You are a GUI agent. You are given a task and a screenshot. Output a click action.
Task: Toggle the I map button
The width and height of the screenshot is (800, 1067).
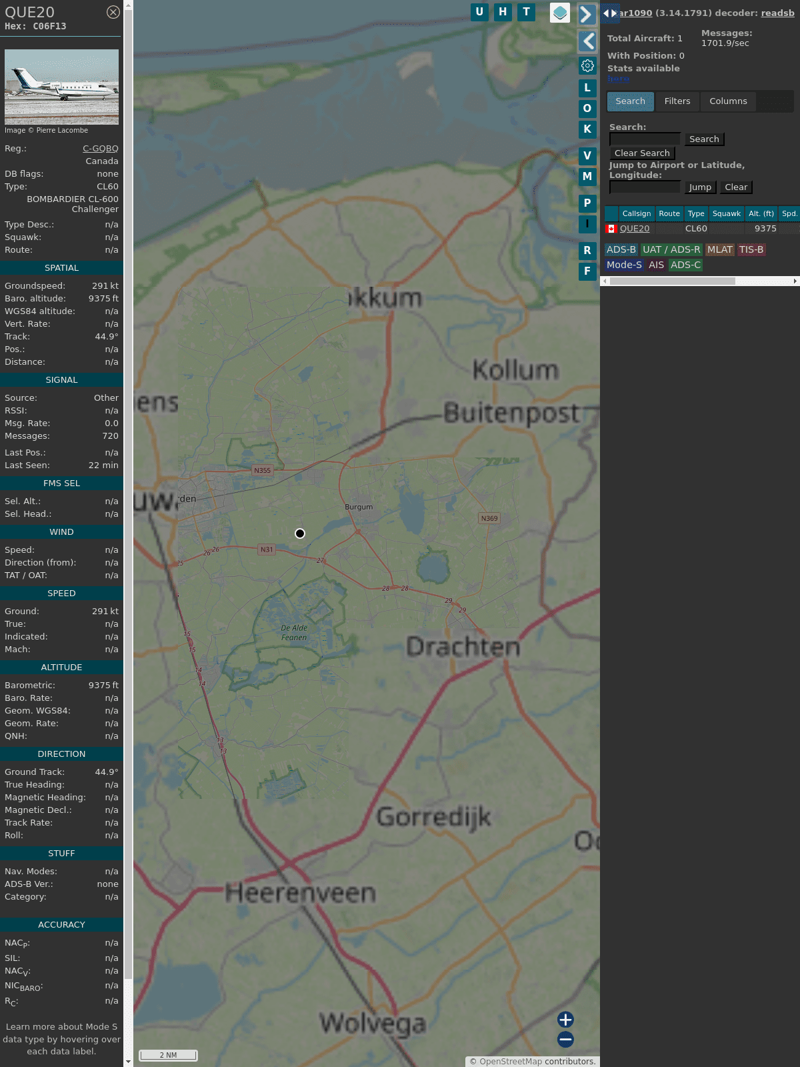pos(587,224)
